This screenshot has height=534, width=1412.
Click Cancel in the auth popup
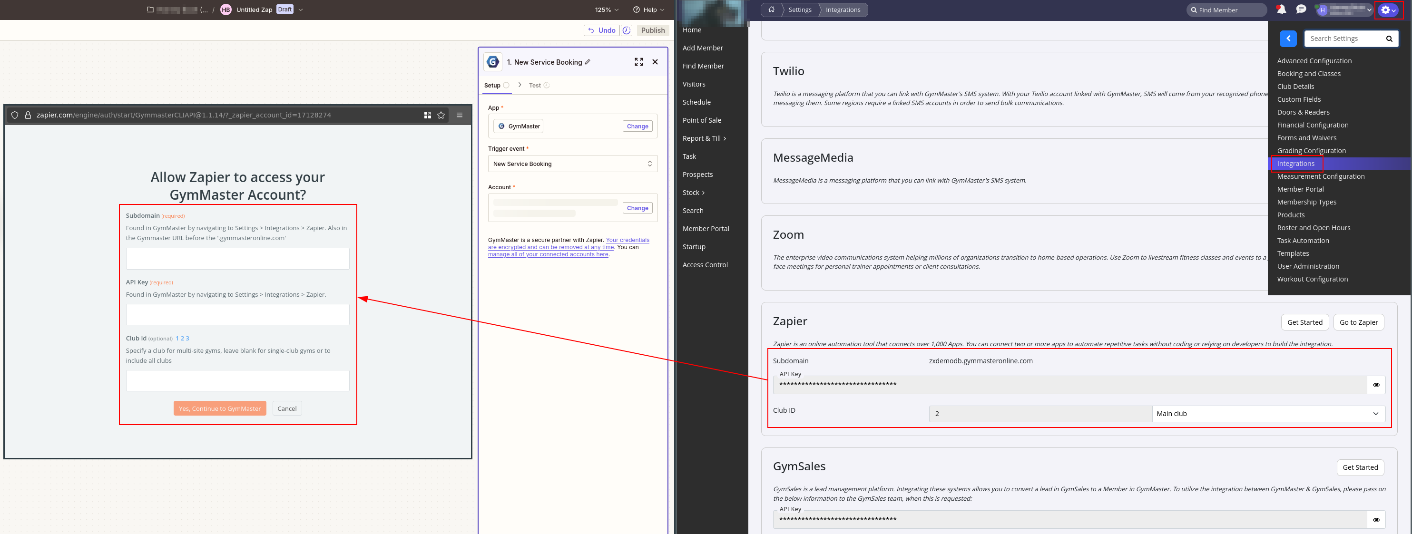[x=287, y=408]
